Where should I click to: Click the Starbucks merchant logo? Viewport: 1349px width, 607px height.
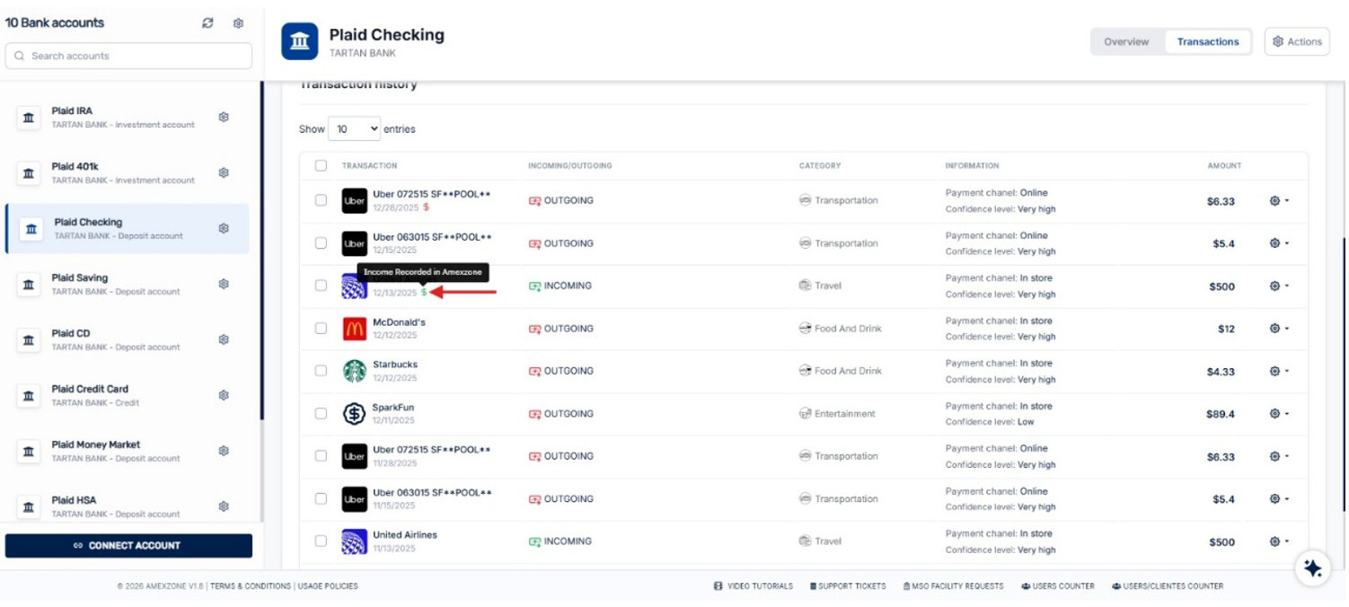tap(354, 371)
